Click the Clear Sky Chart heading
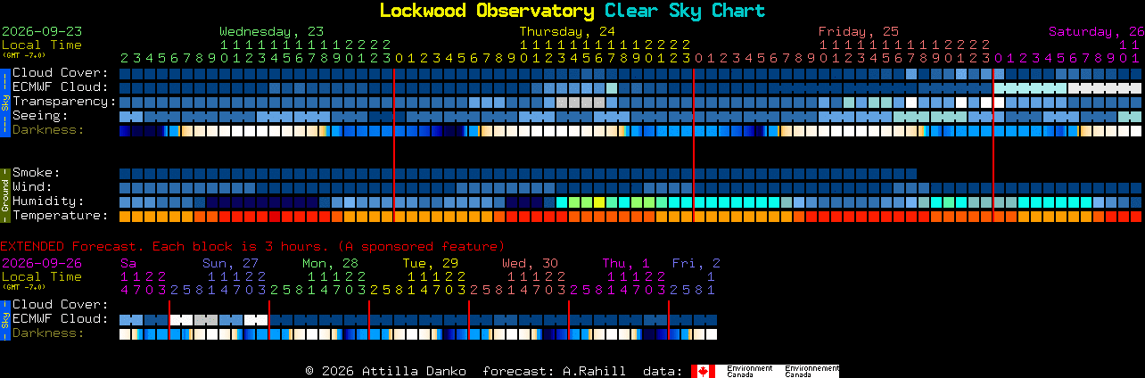 click(x=684, y=11)
